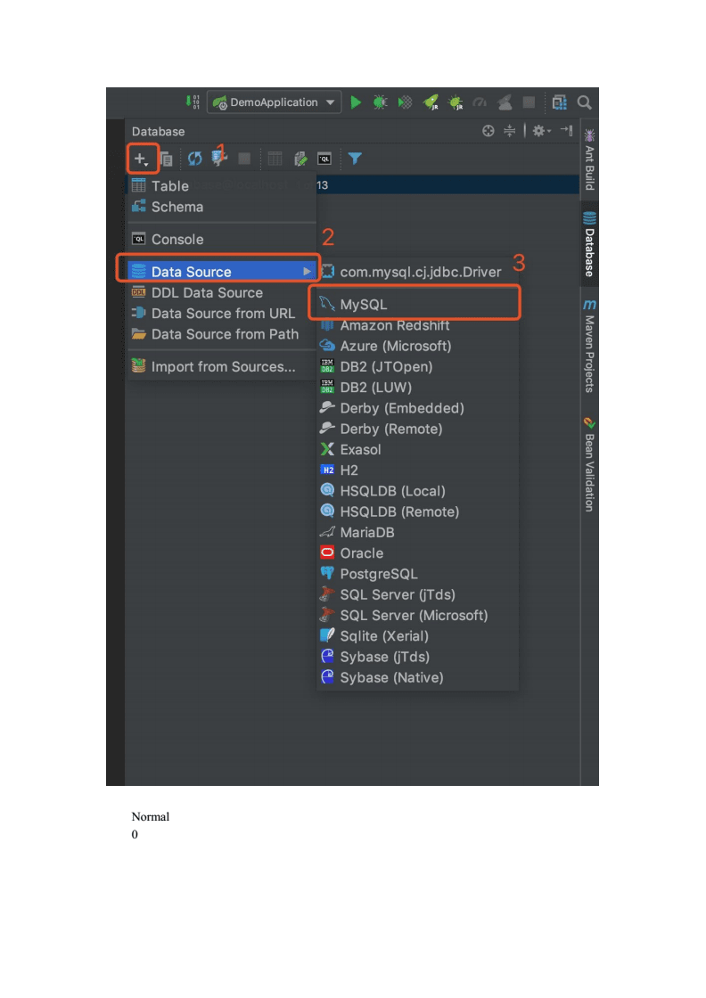Hide the Database panel with arrow icon

coord(567,130)
